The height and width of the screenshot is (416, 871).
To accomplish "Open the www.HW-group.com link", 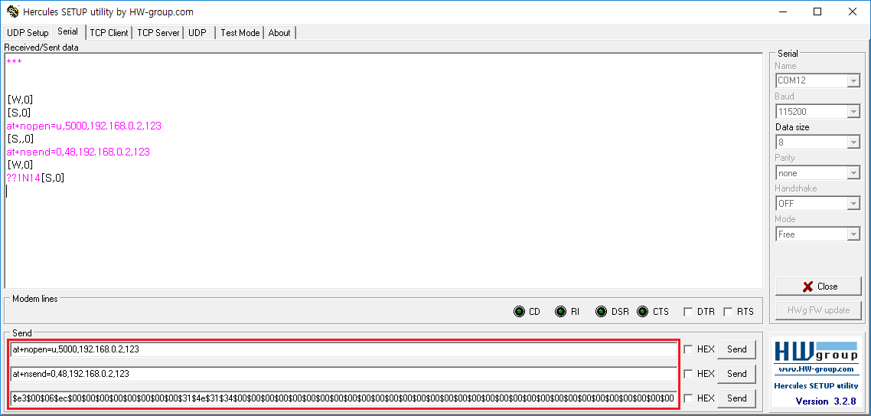I will click(x=815, y=369).
